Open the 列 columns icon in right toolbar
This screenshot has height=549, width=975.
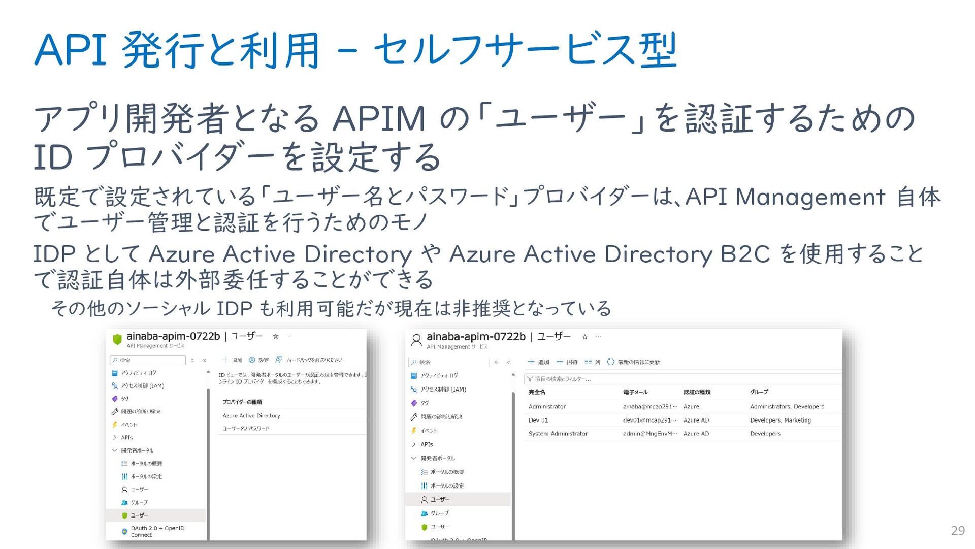pos(588,362)
